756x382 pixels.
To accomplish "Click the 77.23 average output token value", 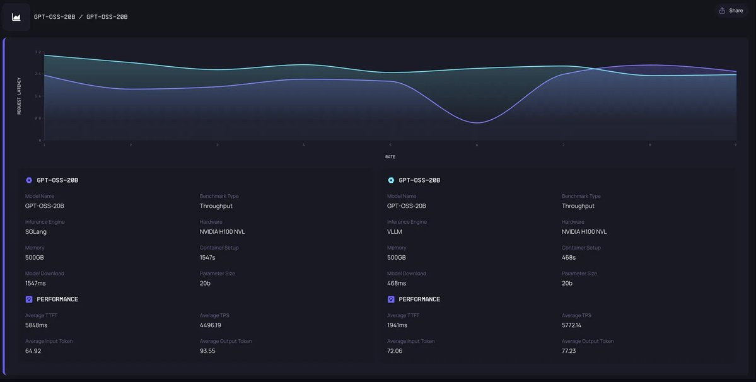I will [x=569, y=350].
